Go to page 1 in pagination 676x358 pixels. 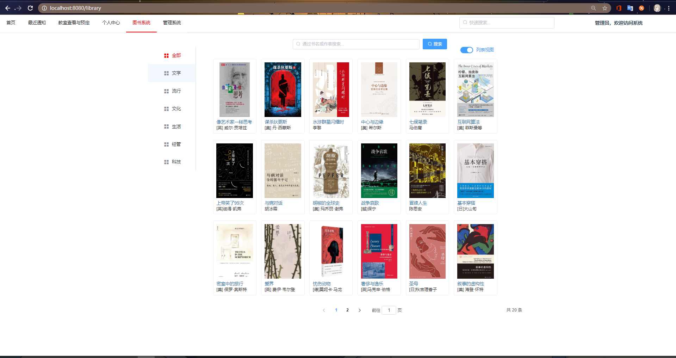(x=336, y=310)
